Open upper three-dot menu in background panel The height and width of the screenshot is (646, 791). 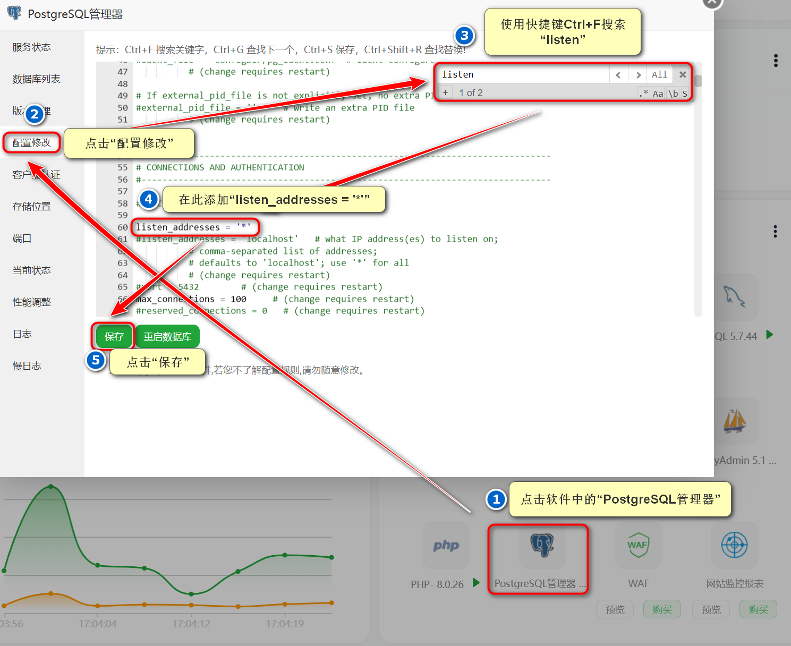click(x=776, y=61)
